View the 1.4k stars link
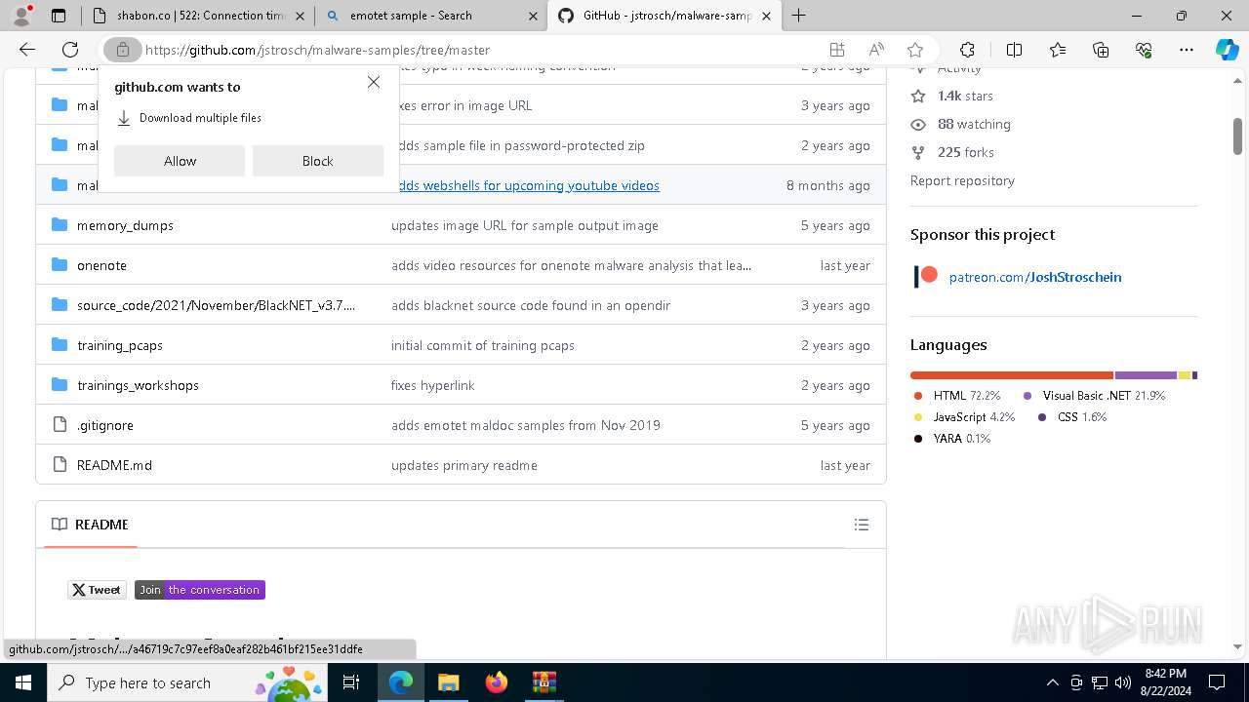Image resolution: width=1249 pixels, height=702 pixels. coord(965,96)
